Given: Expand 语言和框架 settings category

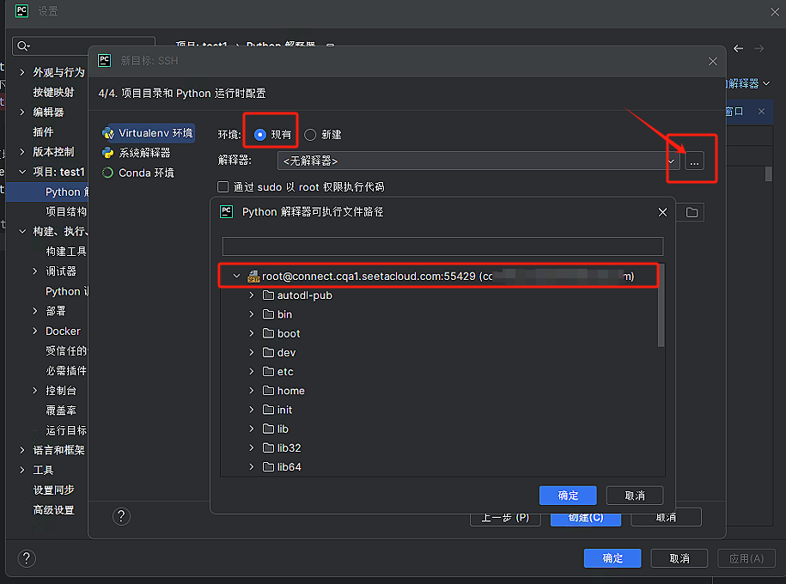Looking at the screenshot, I should [22, 450].
